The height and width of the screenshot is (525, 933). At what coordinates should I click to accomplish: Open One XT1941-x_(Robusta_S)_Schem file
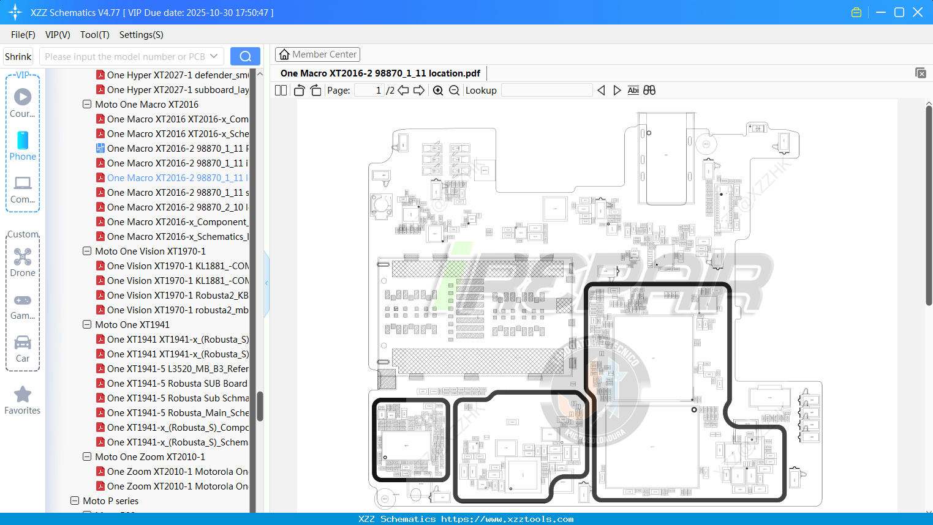(172, 442)
